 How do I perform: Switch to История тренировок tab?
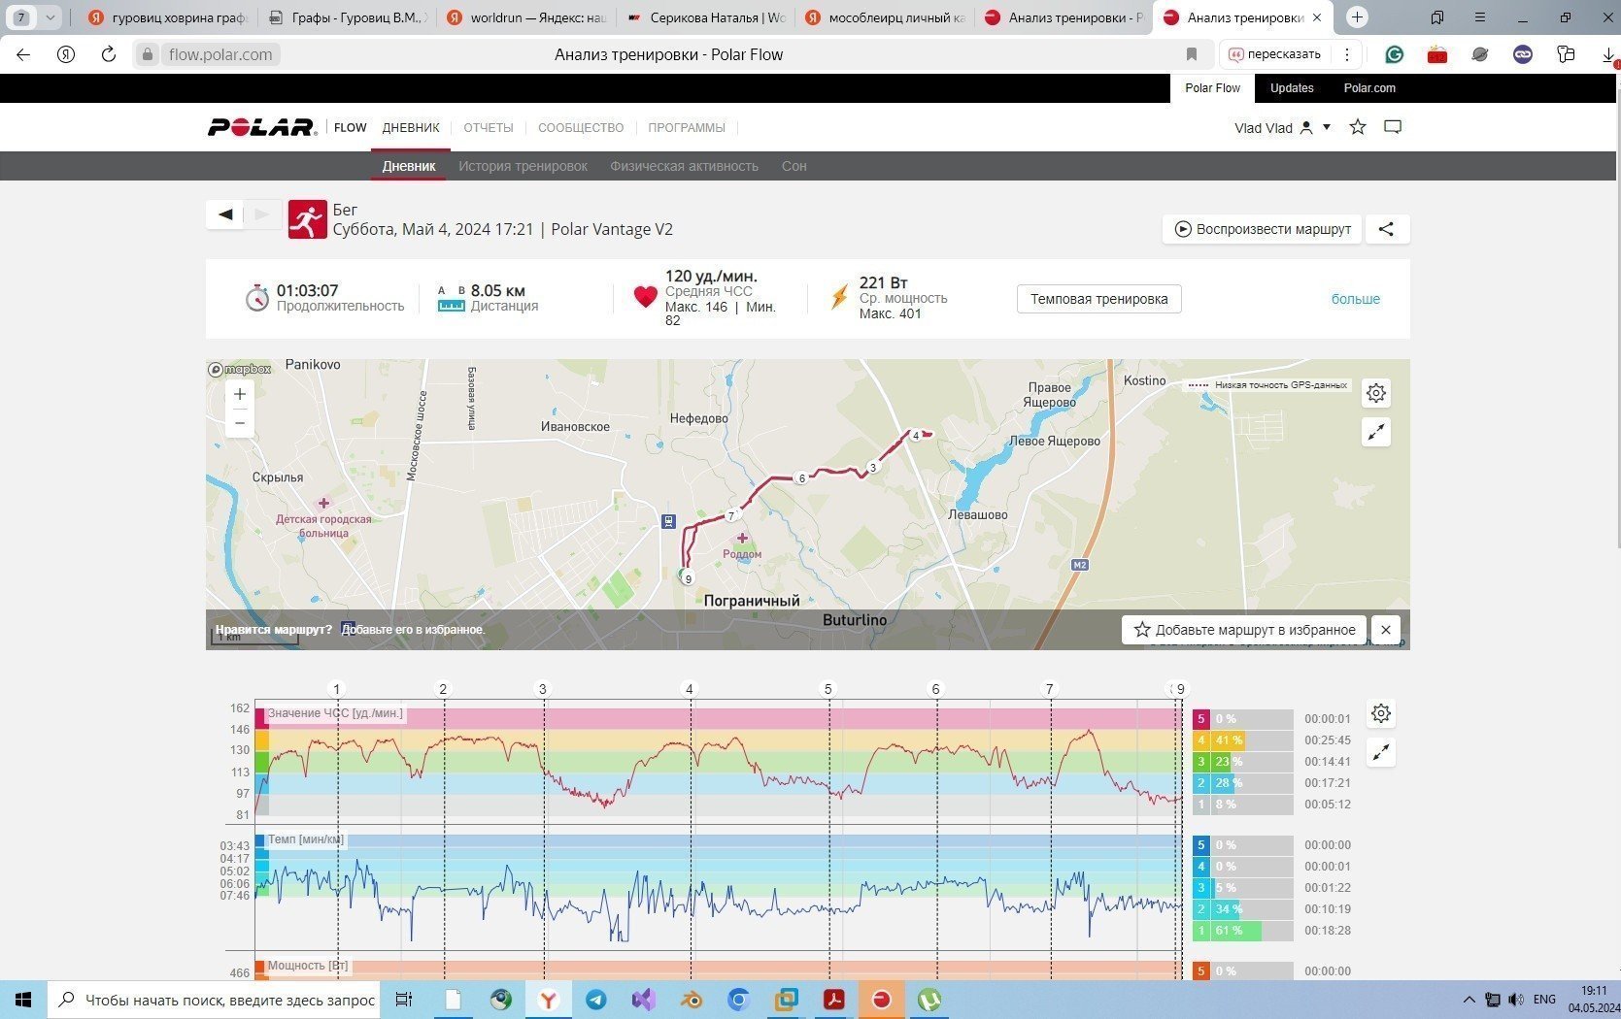523,166
